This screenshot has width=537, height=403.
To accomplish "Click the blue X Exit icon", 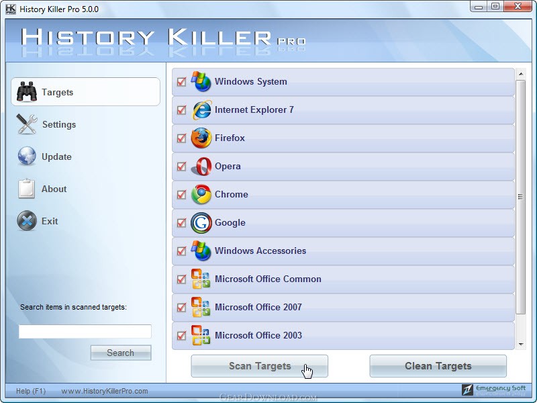I will point(27,221).
